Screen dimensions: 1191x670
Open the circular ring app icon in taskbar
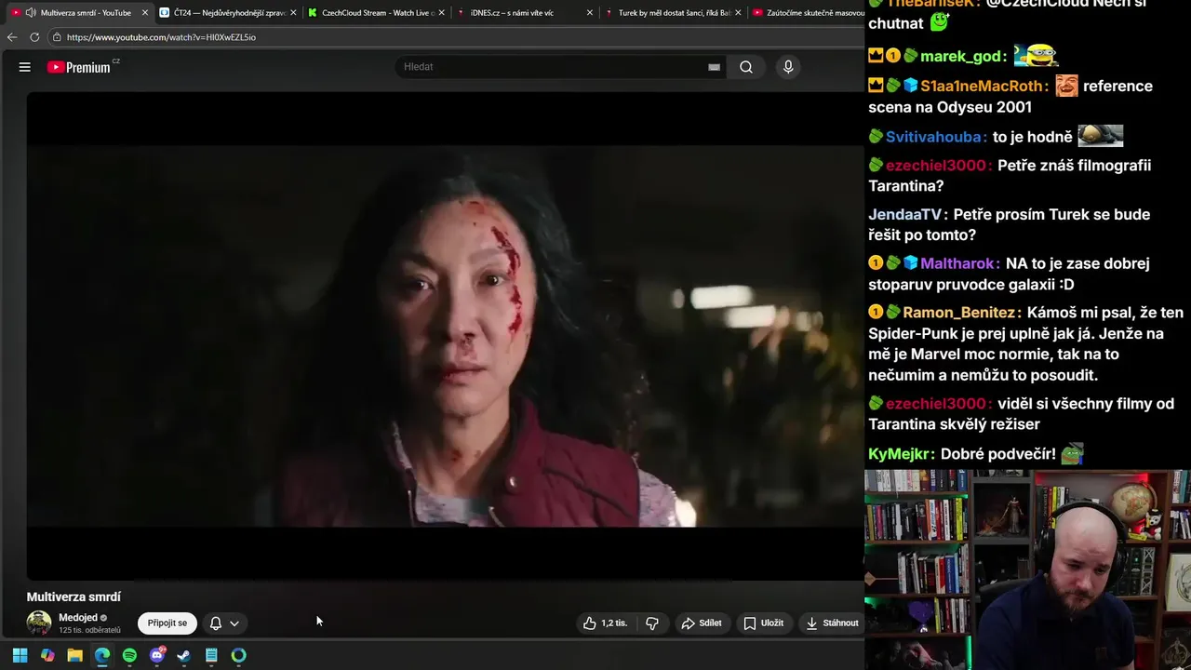[239, 655]
